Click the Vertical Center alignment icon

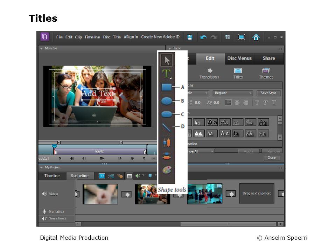click(167, 142)
